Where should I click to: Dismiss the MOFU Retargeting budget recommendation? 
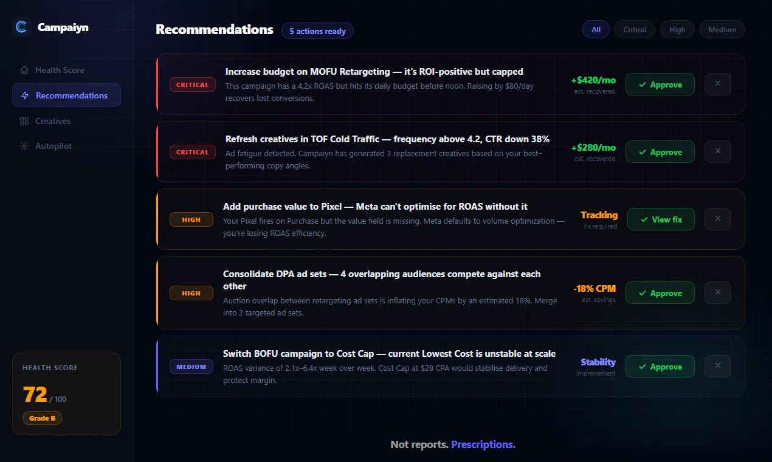click(717, 84)
